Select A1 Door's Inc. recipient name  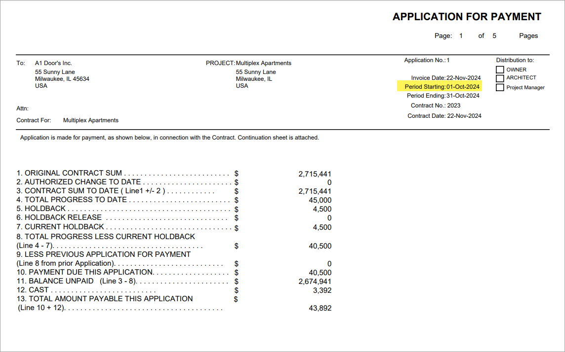[53, 63]
